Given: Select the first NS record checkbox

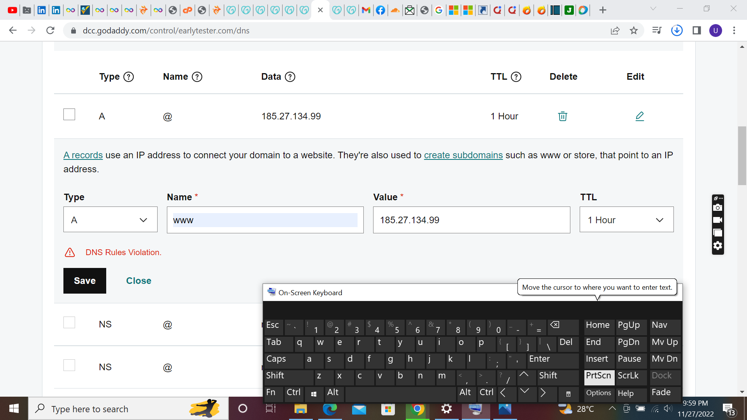Looking at the screenshot, I should pyautogui.click(x=69, y=322).
